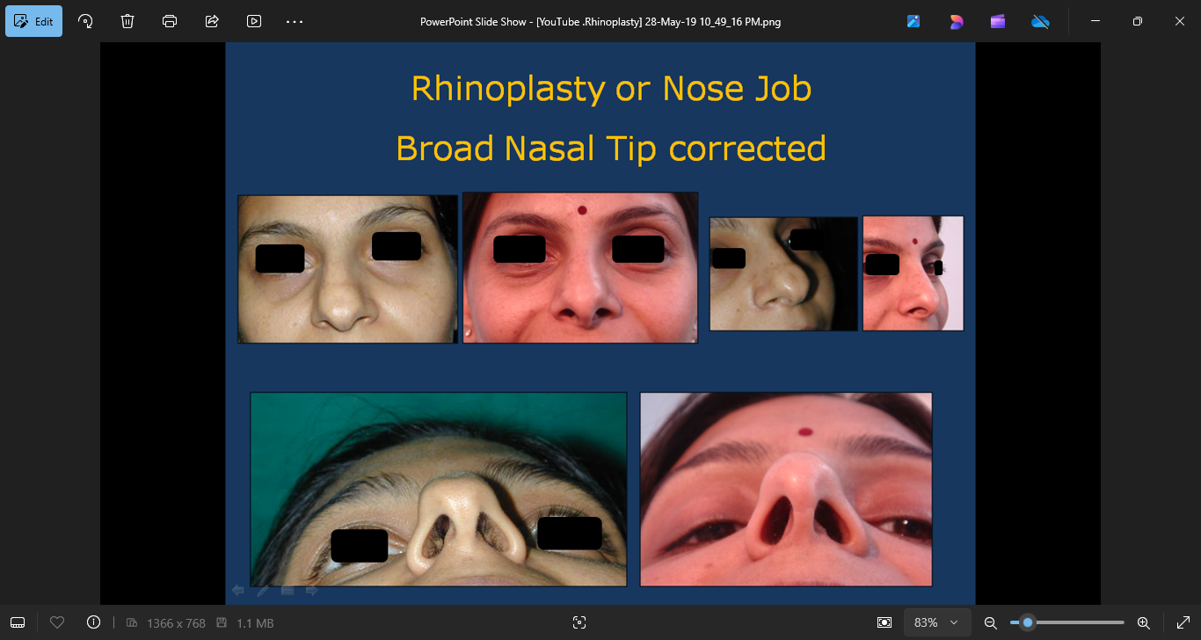Image resolution: width=1201 pixels, height=640 pixels.
Task: Open image in Paint app icon
Action: (913, 21)
